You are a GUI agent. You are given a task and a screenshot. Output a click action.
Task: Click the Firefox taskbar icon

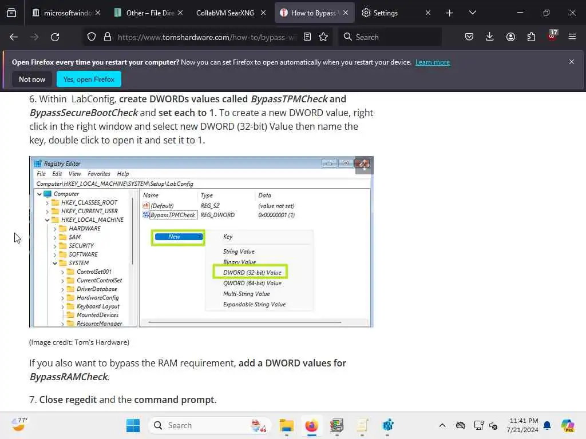coord(311,425)
